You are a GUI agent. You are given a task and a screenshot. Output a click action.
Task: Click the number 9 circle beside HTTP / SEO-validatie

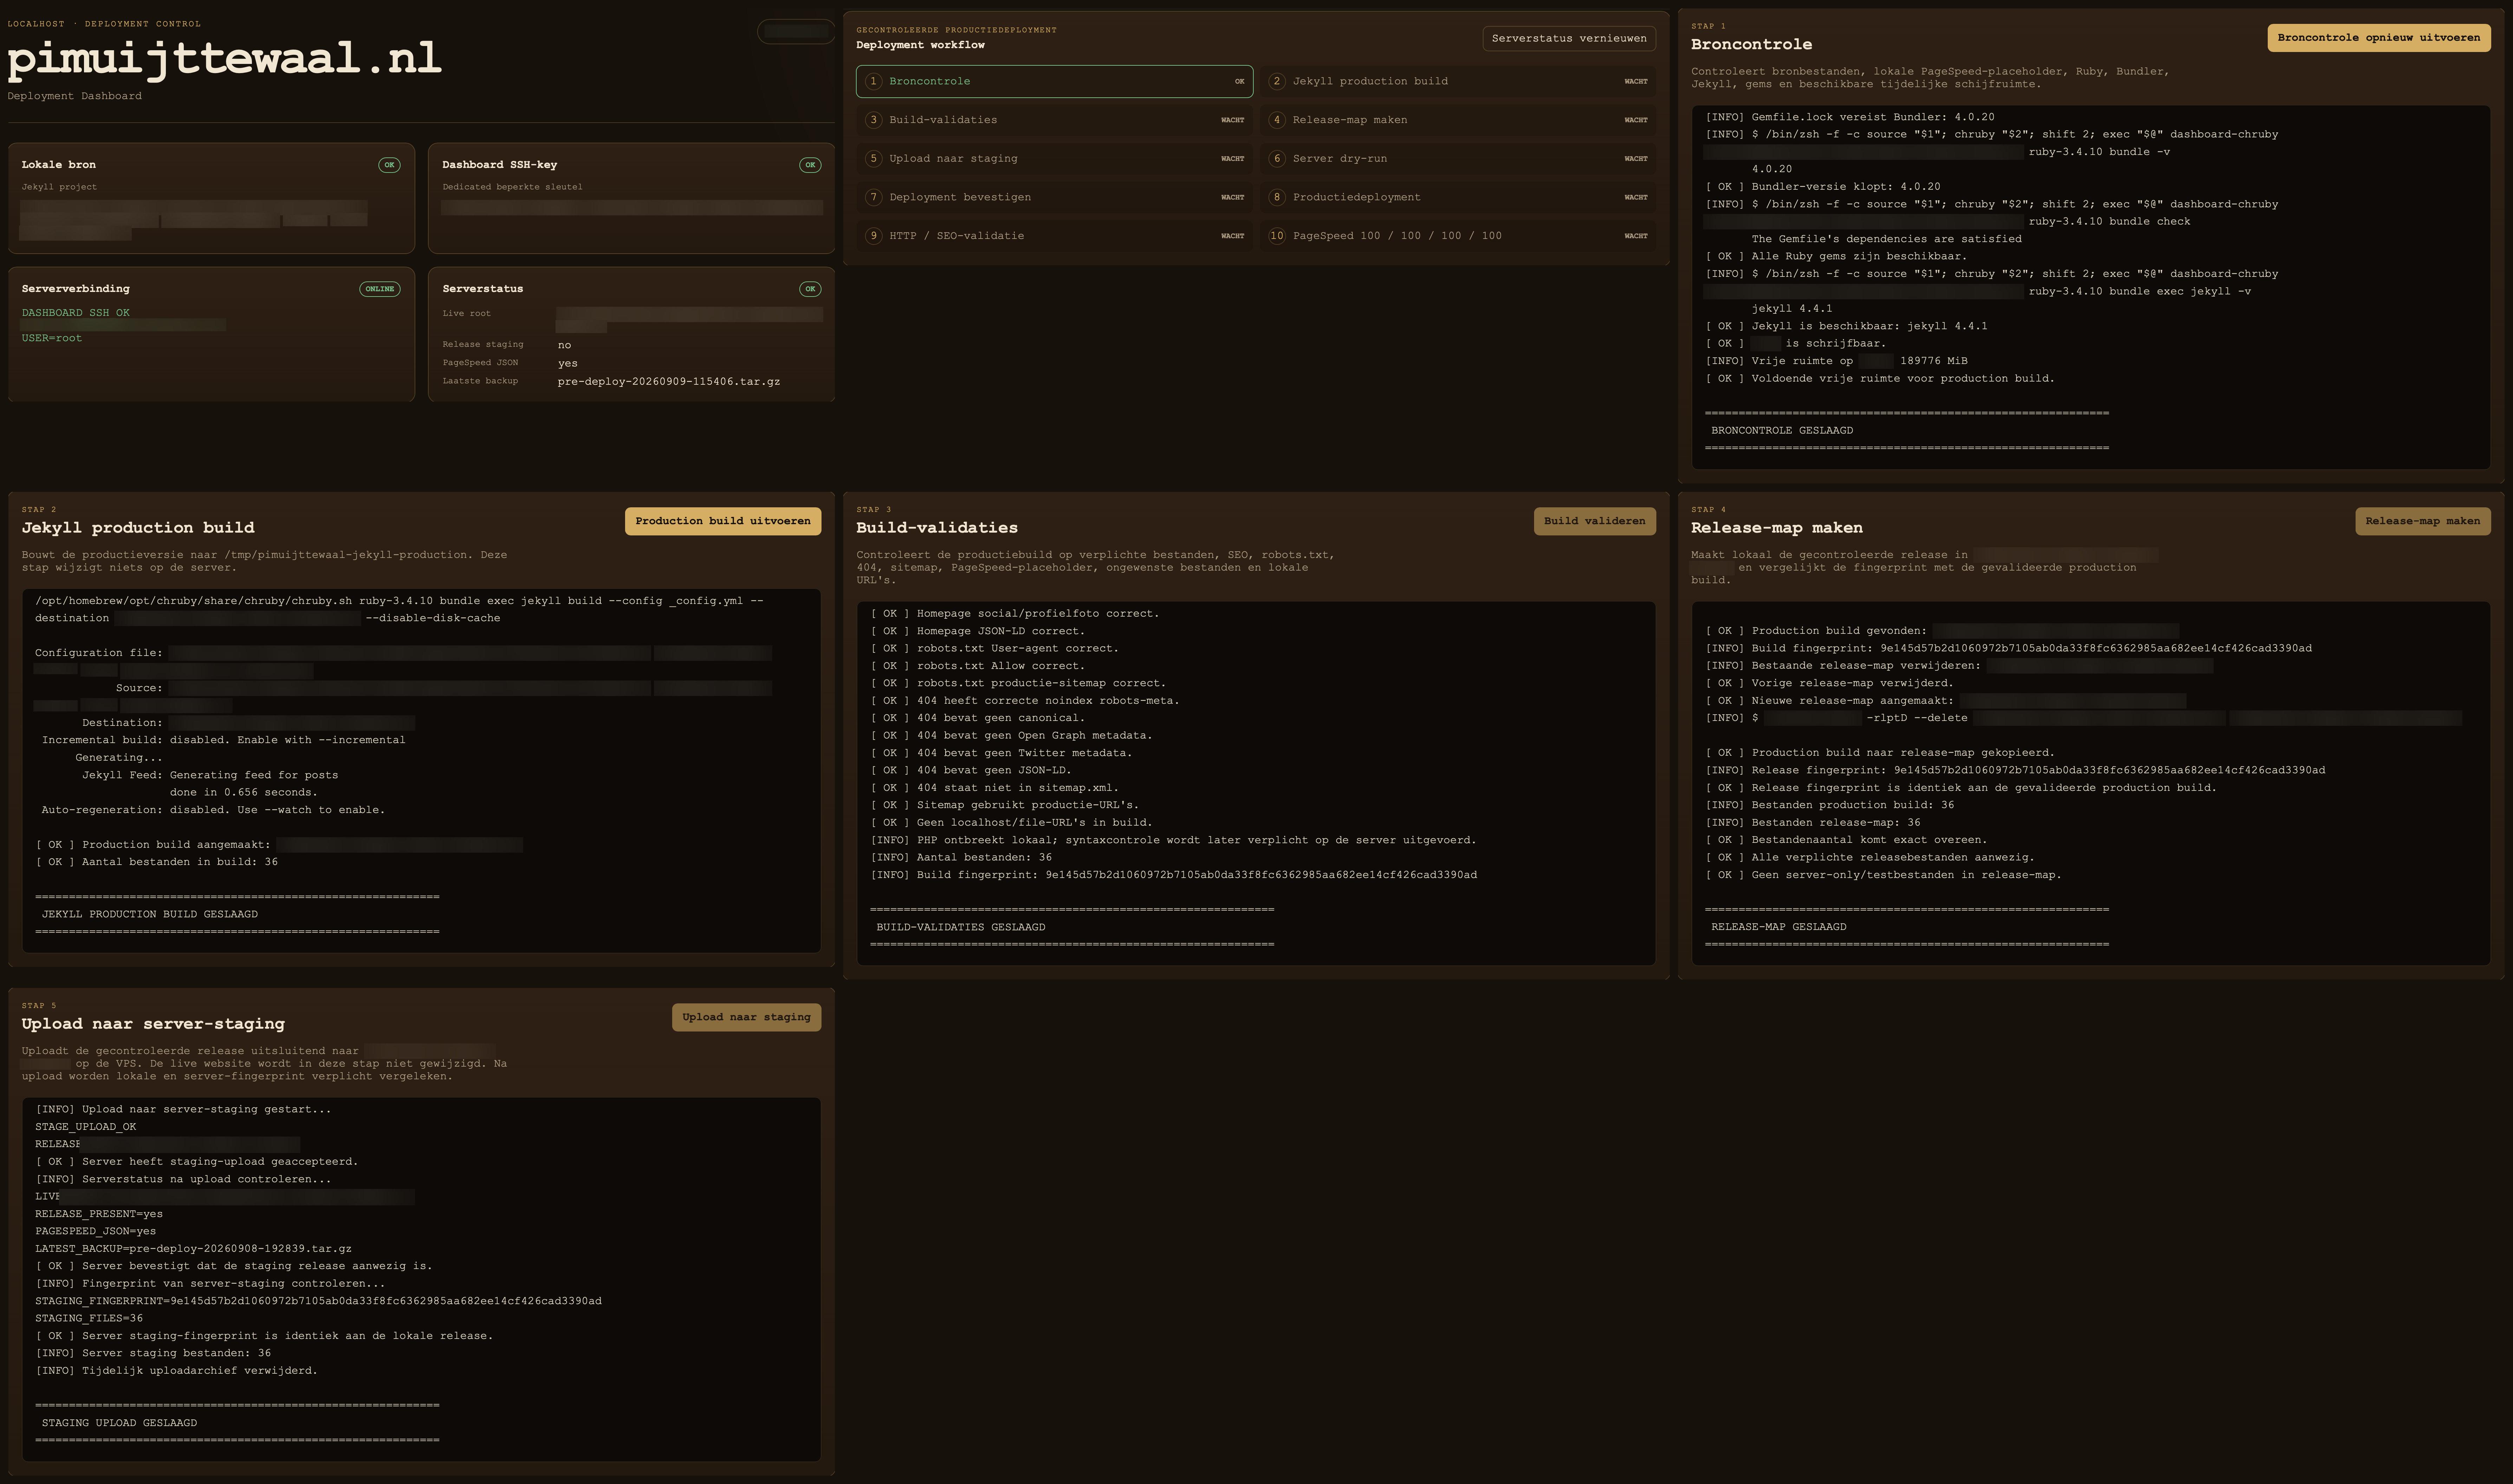coord(874,236)
